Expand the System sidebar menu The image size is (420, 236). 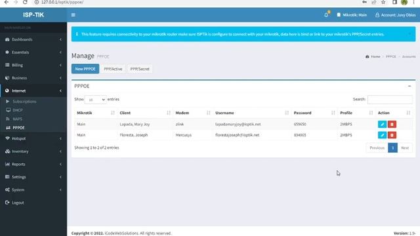[x=33, y=189]
